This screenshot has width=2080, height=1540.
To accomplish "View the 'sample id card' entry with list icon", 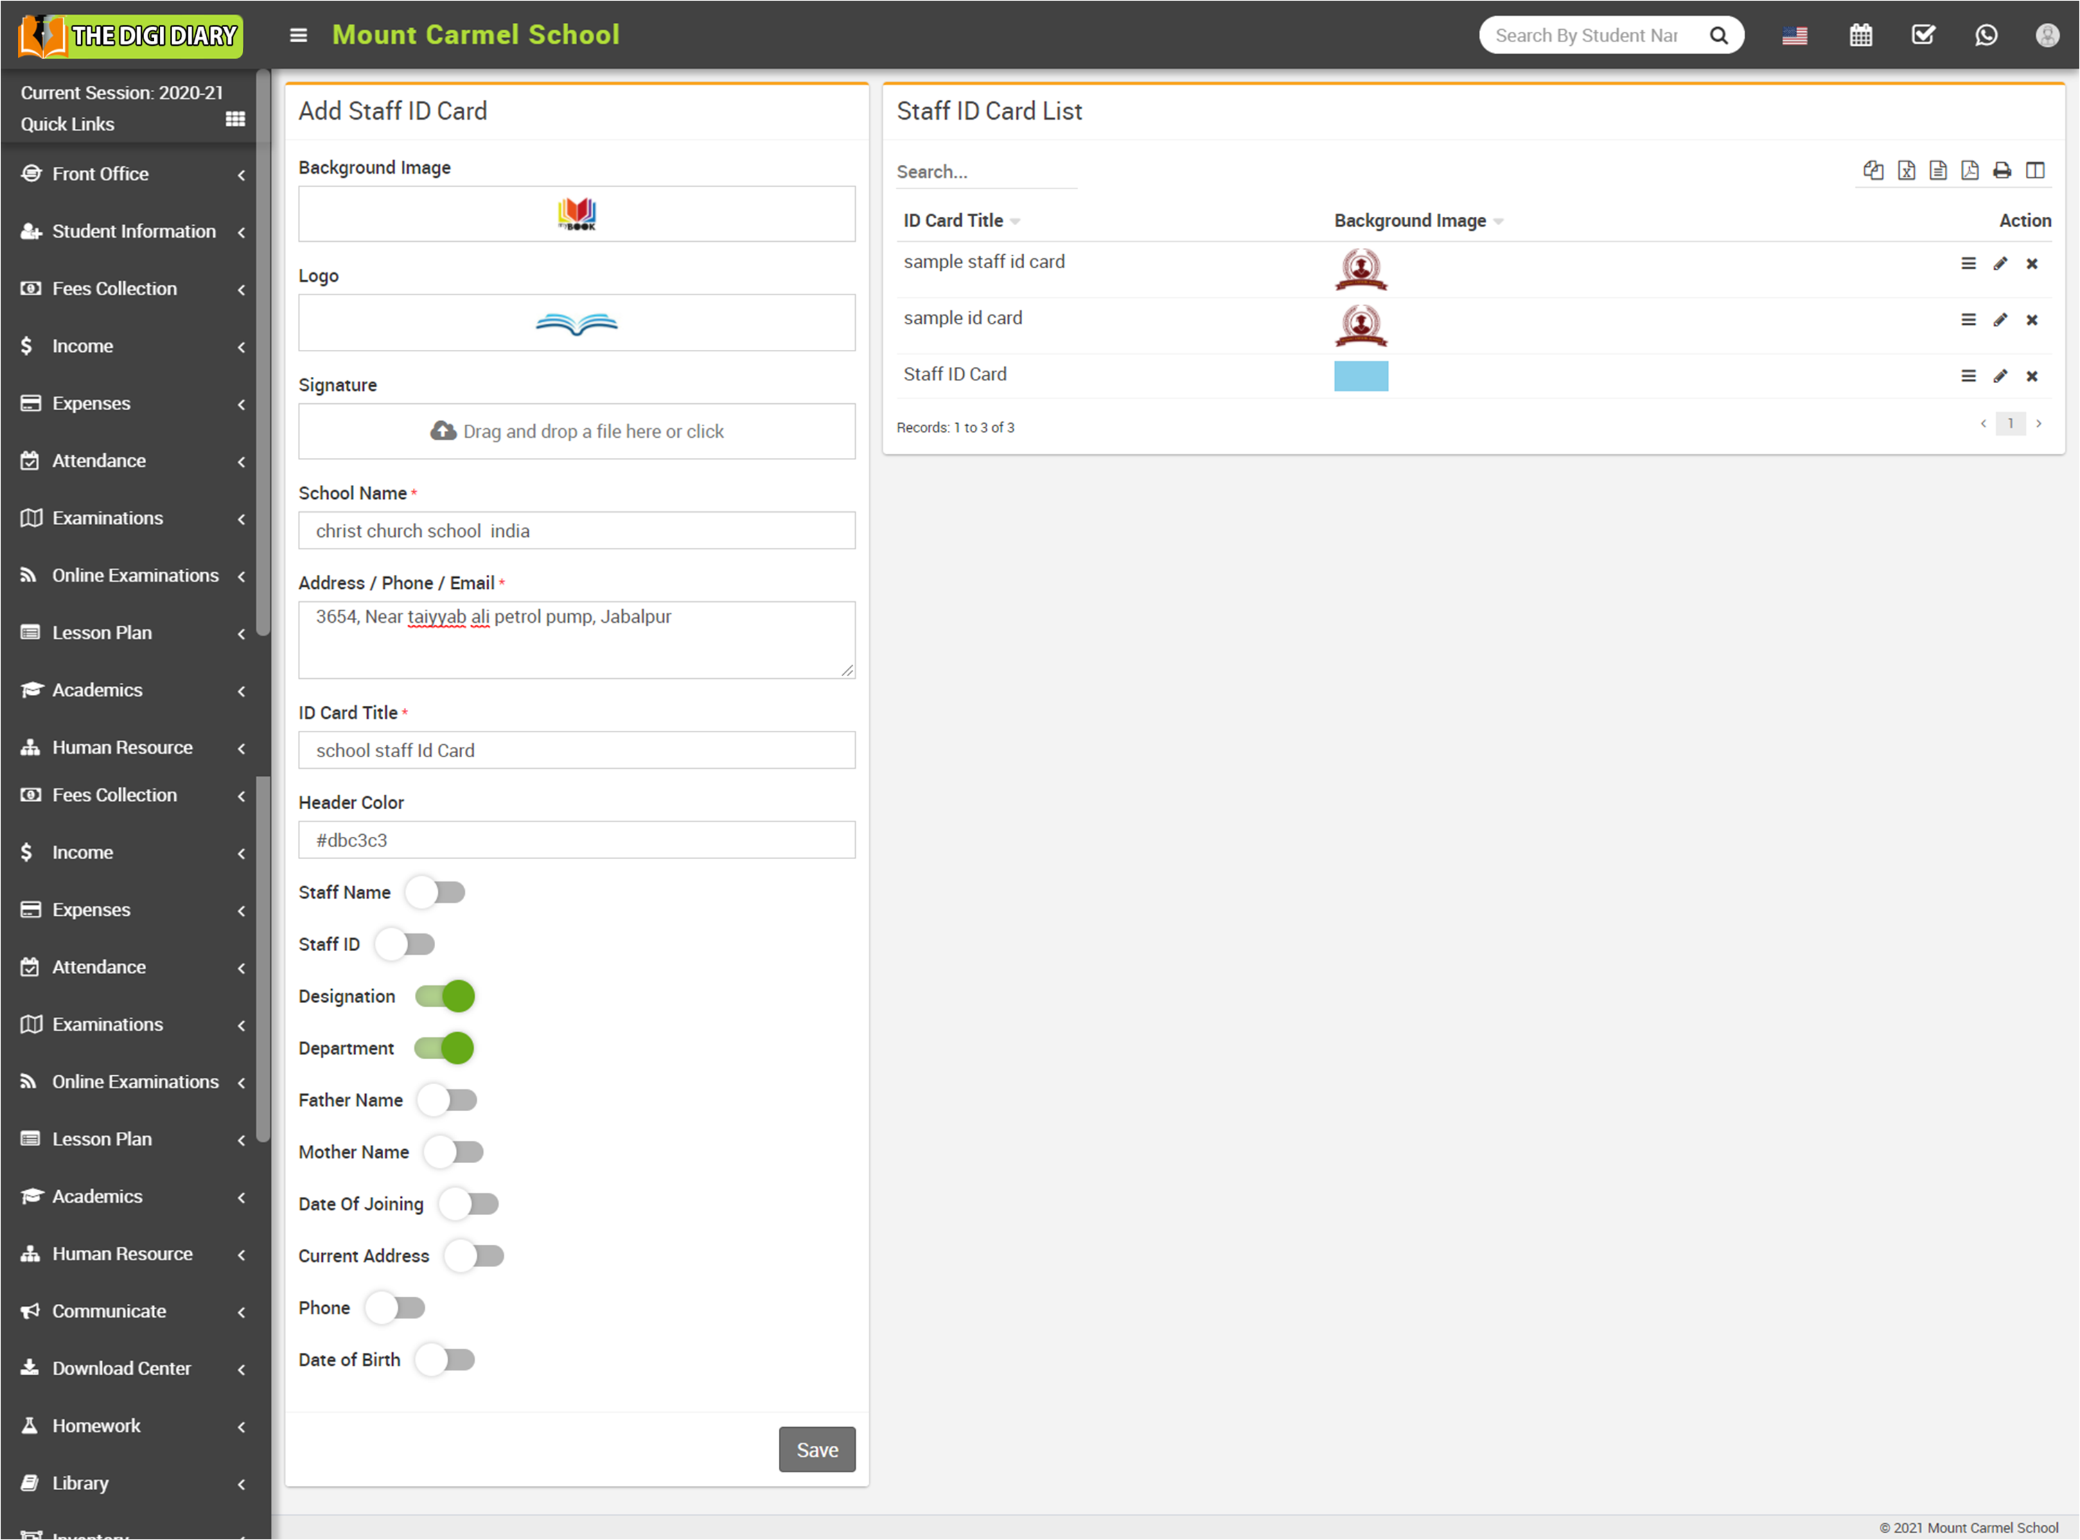I will tap(1968, 320).
